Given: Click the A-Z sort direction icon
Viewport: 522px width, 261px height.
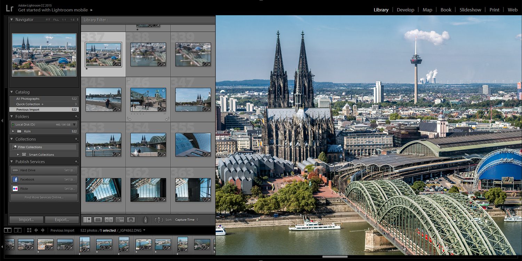Looking at the screenshot, I should (x=159, y=220).
